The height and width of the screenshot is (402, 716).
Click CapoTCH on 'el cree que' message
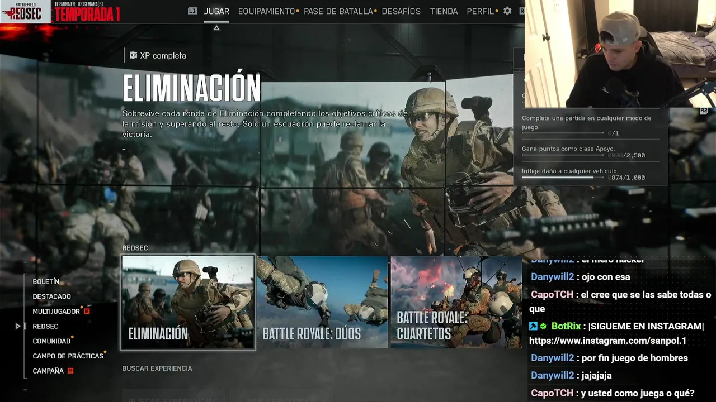click(x=552, y=295)
